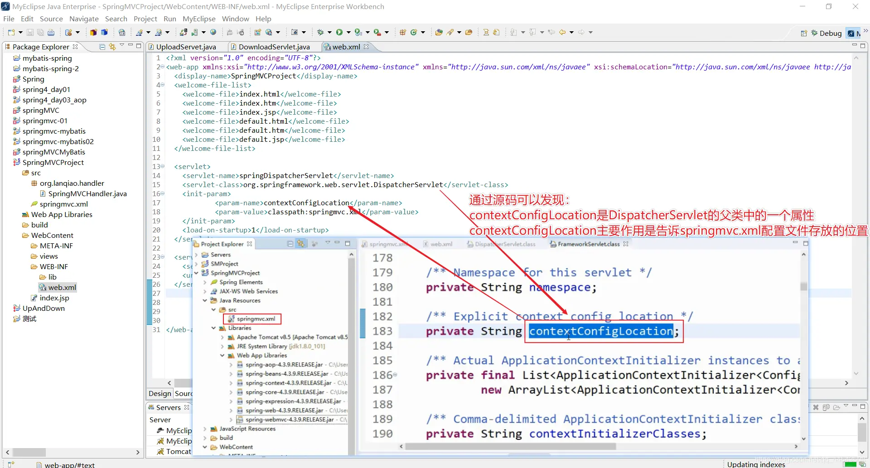Switch to the UploadServet.java tab
Image resolution: width=870 pixels, height=468 pixels.
click(x=182, y=47)
